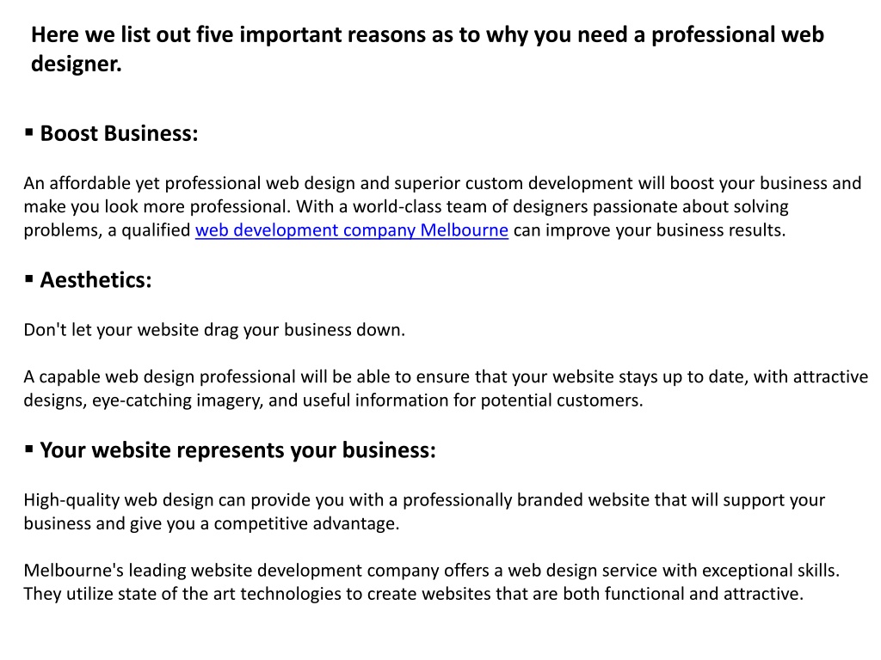Click the sentence They utilize state of the art
Screen dimensions: 881x660
point(414,594)
